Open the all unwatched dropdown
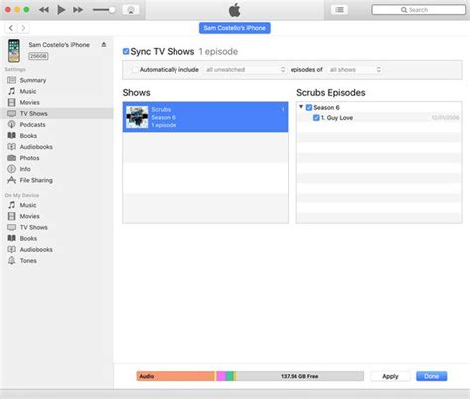The height and width of the screenshot is (399, 470). tap(245, 69)
